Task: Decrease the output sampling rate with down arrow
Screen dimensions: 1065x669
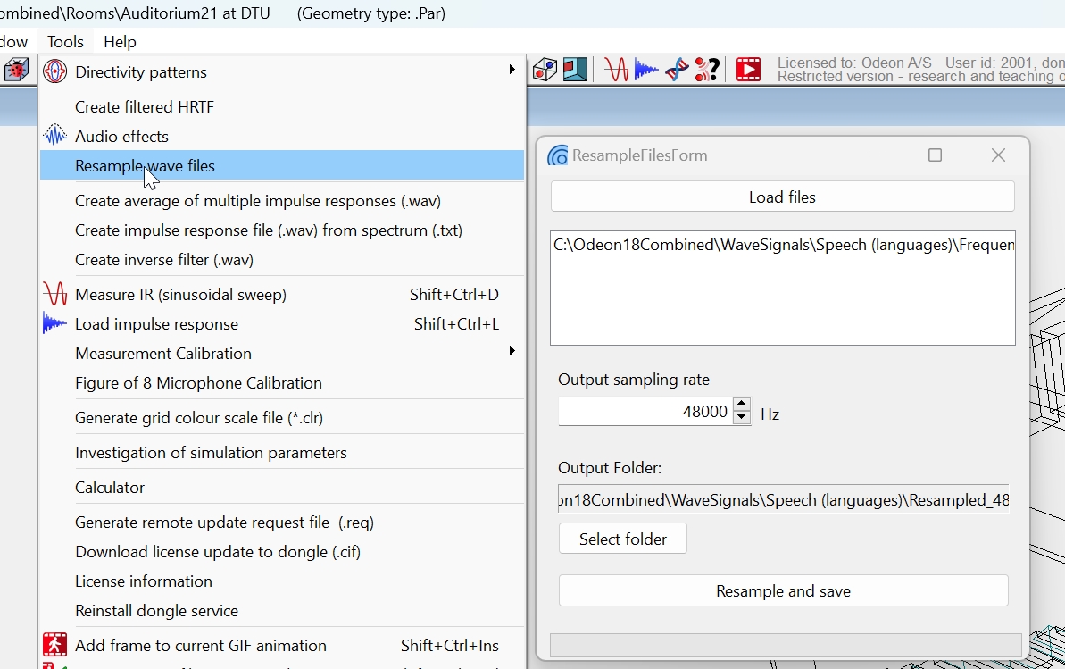Action: [x=742, y=417]
